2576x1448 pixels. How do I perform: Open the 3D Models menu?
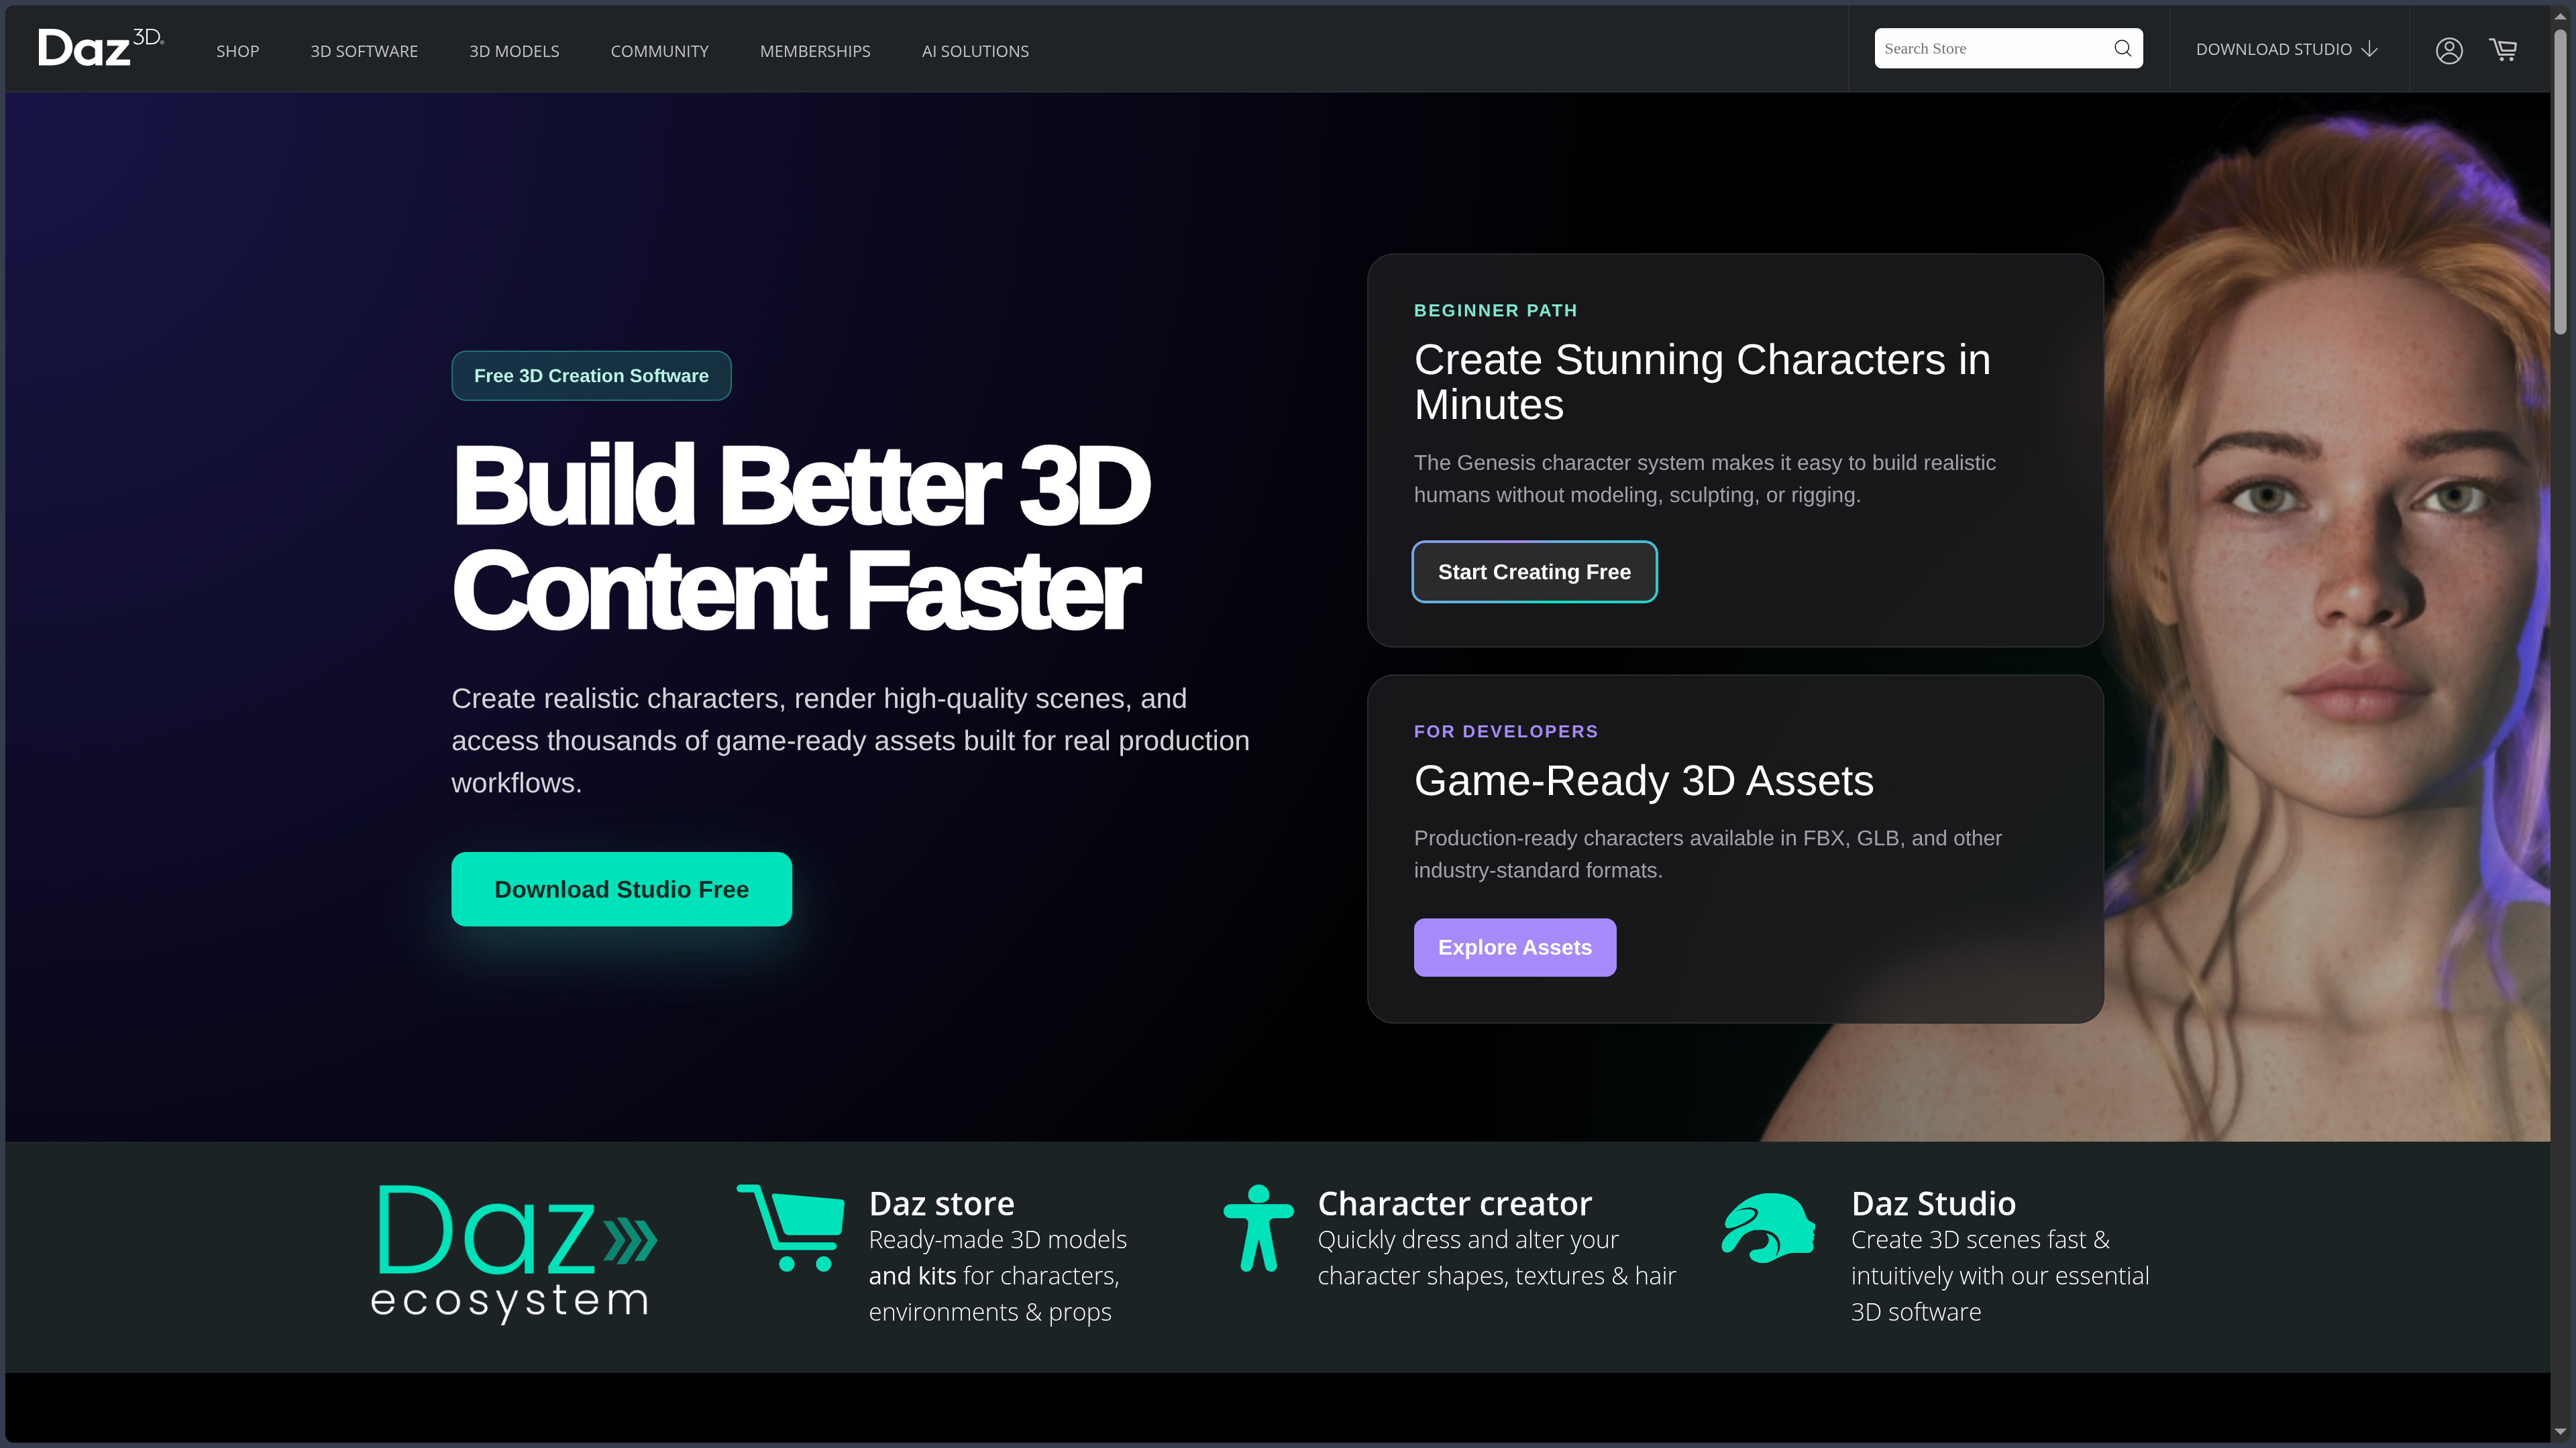point(514,51)
